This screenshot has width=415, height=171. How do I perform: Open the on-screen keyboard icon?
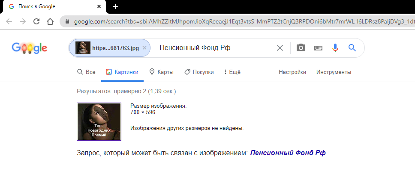[318, 48]
